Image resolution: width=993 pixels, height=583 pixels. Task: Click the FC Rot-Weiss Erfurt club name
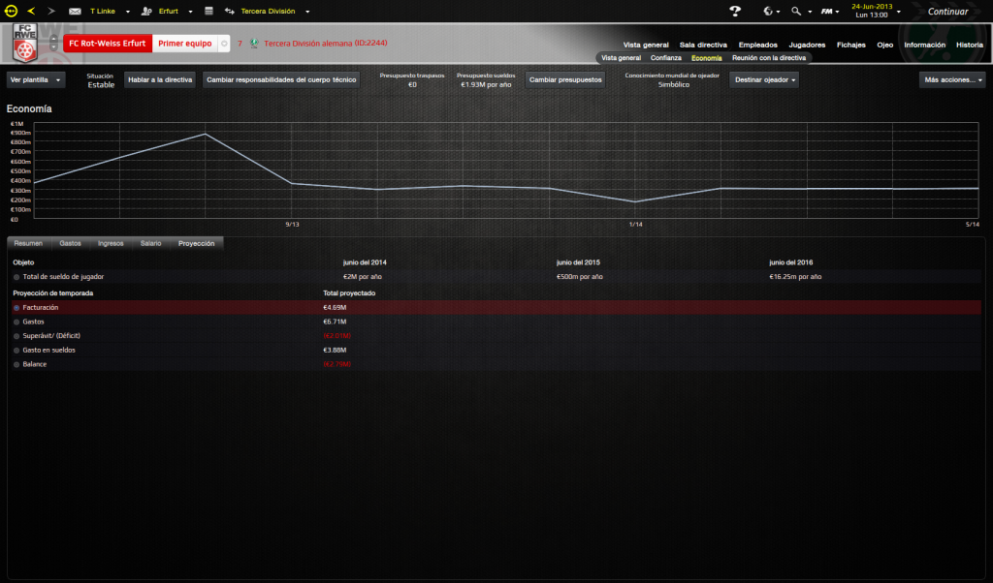(x=108, y=44)
